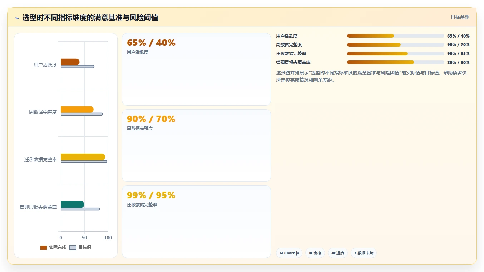The width and height of the screenshot is (484, 272).
Task: Click the 目标差距 label in the header
Action: pos(460,17)
